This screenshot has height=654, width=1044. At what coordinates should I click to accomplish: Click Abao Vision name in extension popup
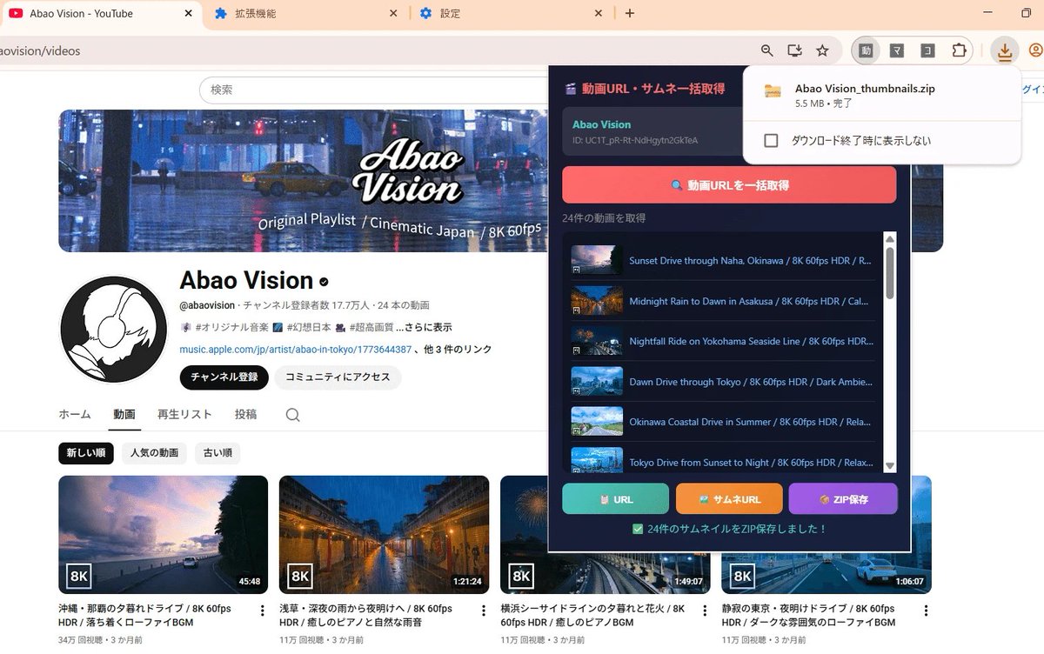601,124
